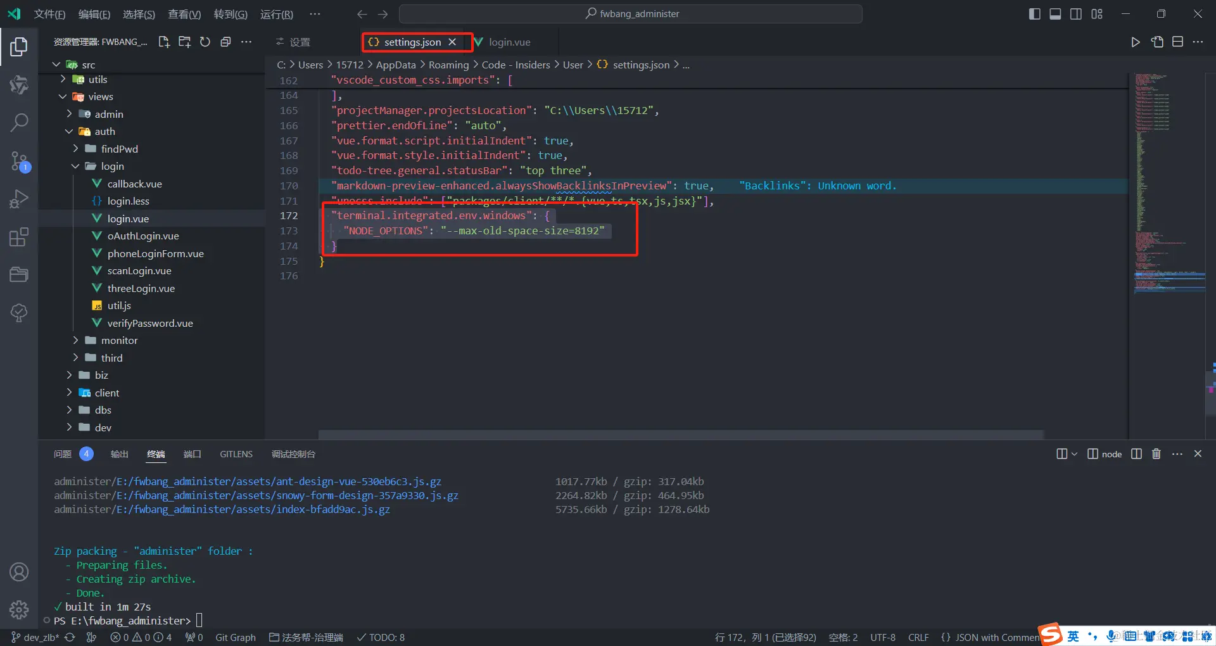Open the 文件(F) menu
Screen dimensions: 1216x646
[x=49, y=14]
